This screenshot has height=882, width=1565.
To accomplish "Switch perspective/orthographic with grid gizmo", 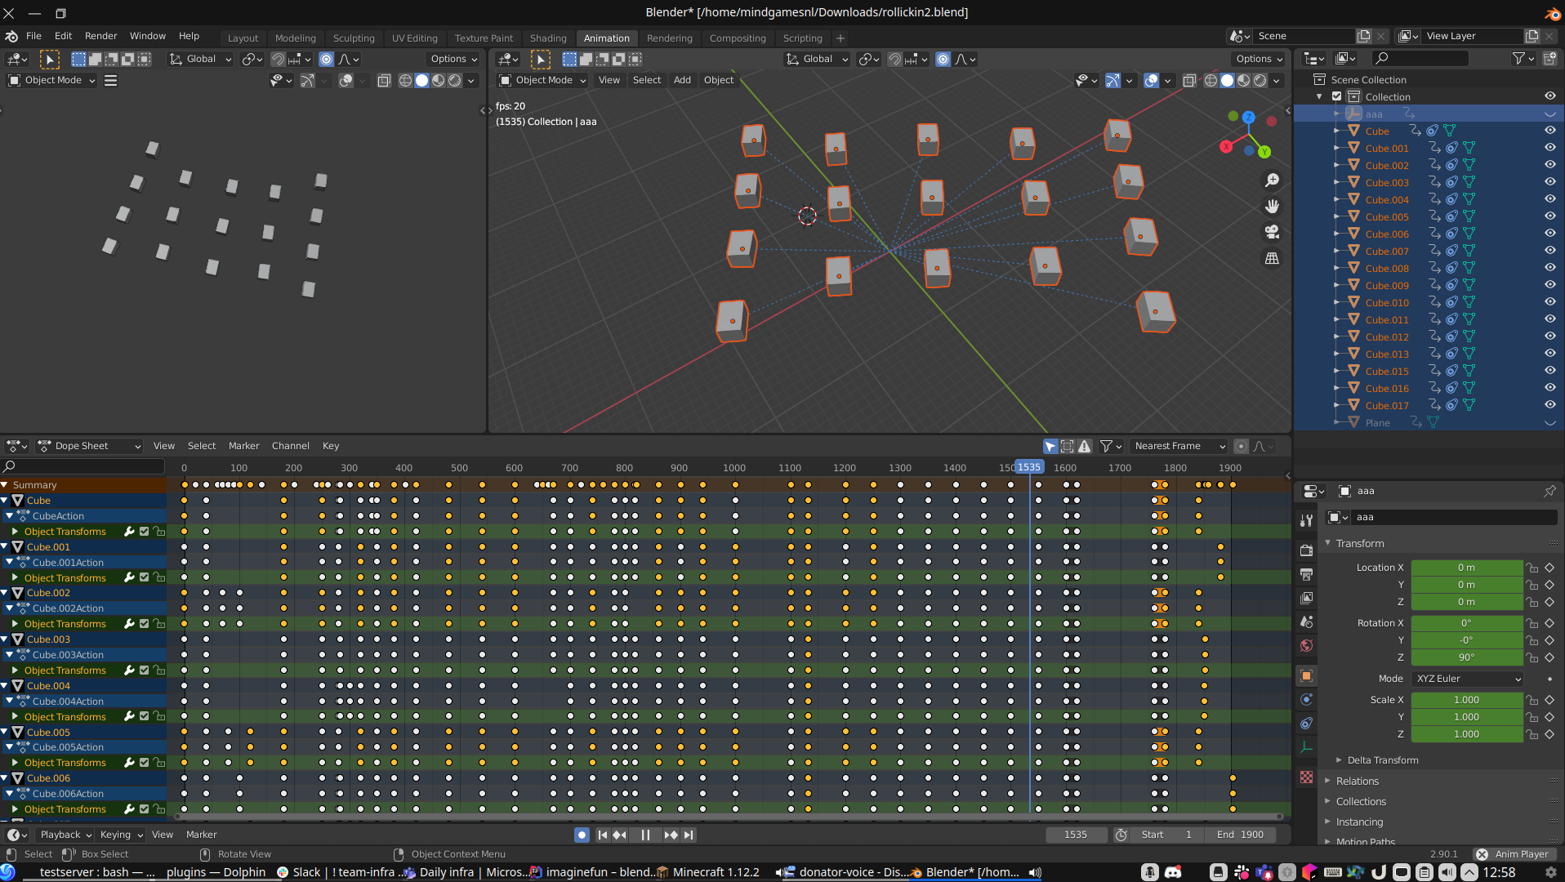I will click(x=1272, y=259).
